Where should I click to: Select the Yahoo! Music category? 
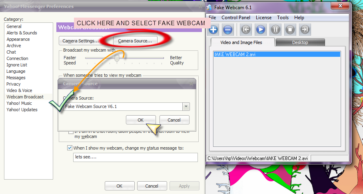pos(19,103)
